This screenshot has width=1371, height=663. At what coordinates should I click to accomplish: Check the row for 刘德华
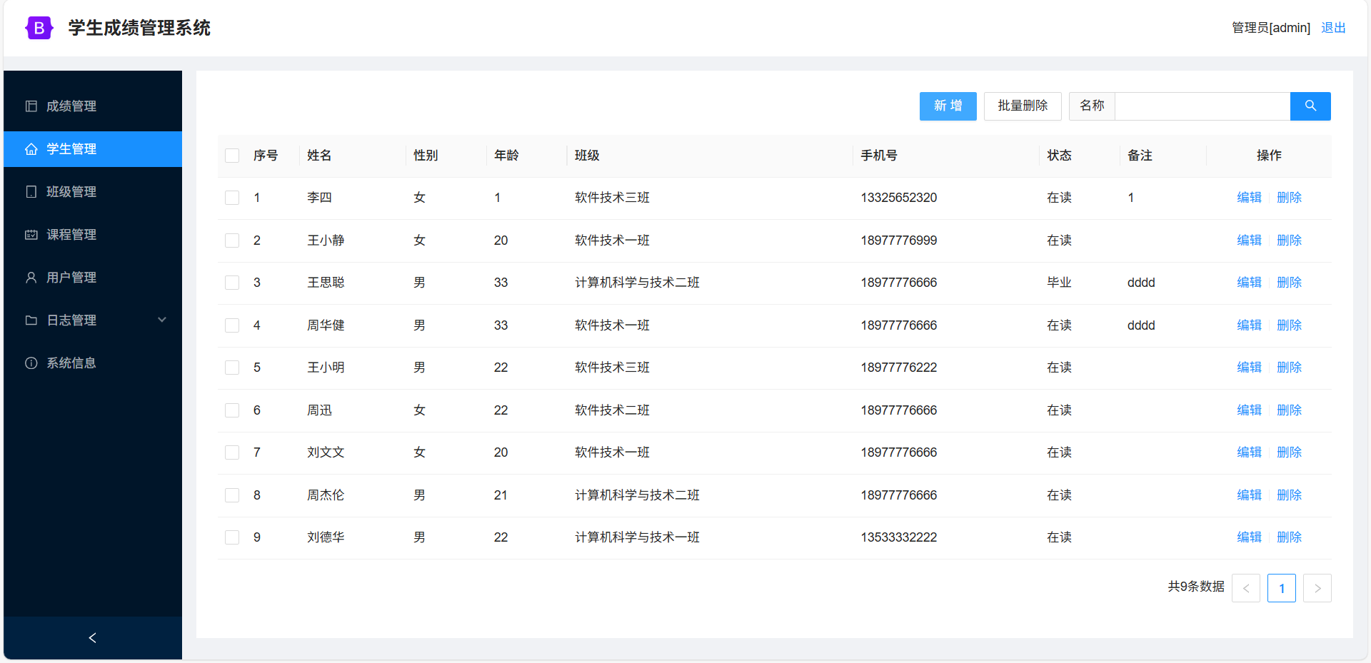click(x=232, y=537)
